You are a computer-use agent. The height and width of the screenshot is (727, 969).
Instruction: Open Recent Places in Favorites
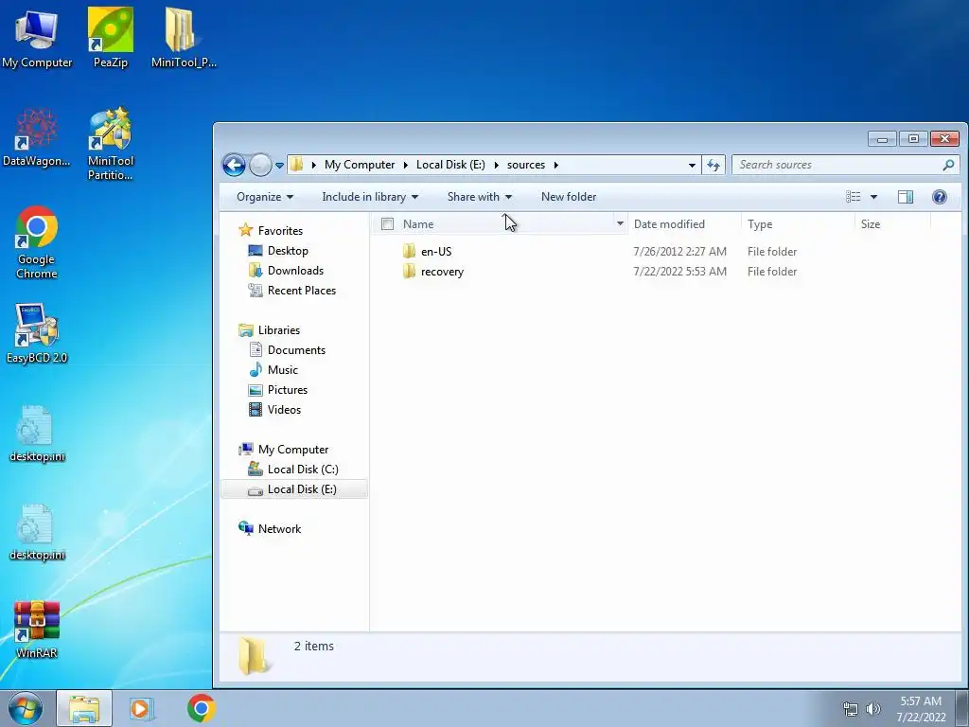pyautogui.click(x=302, y=290)
